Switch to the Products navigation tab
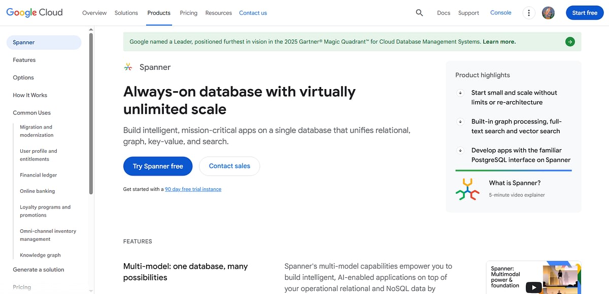 pos(159,13)
